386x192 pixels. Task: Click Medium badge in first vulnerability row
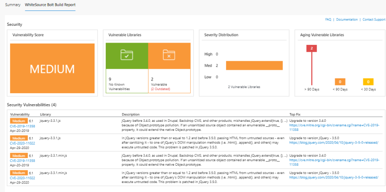[x=19, y=121]
